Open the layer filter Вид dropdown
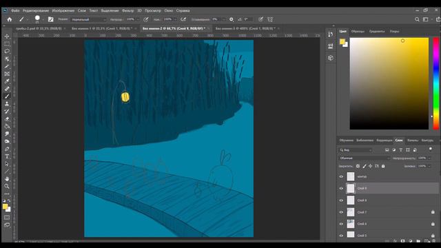Viewport: 441px width, 248px height. click(356, 150)
